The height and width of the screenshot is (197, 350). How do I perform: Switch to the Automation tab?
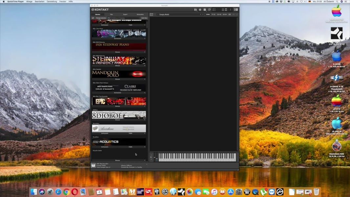140,14
